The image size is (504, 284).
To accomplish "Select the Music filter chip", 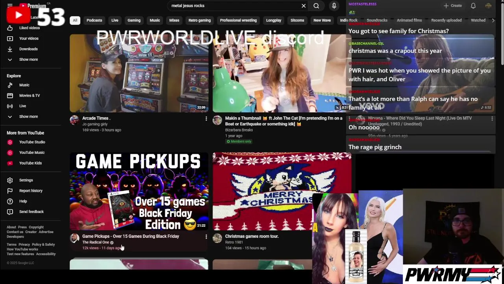I will [x=155, y=20].
